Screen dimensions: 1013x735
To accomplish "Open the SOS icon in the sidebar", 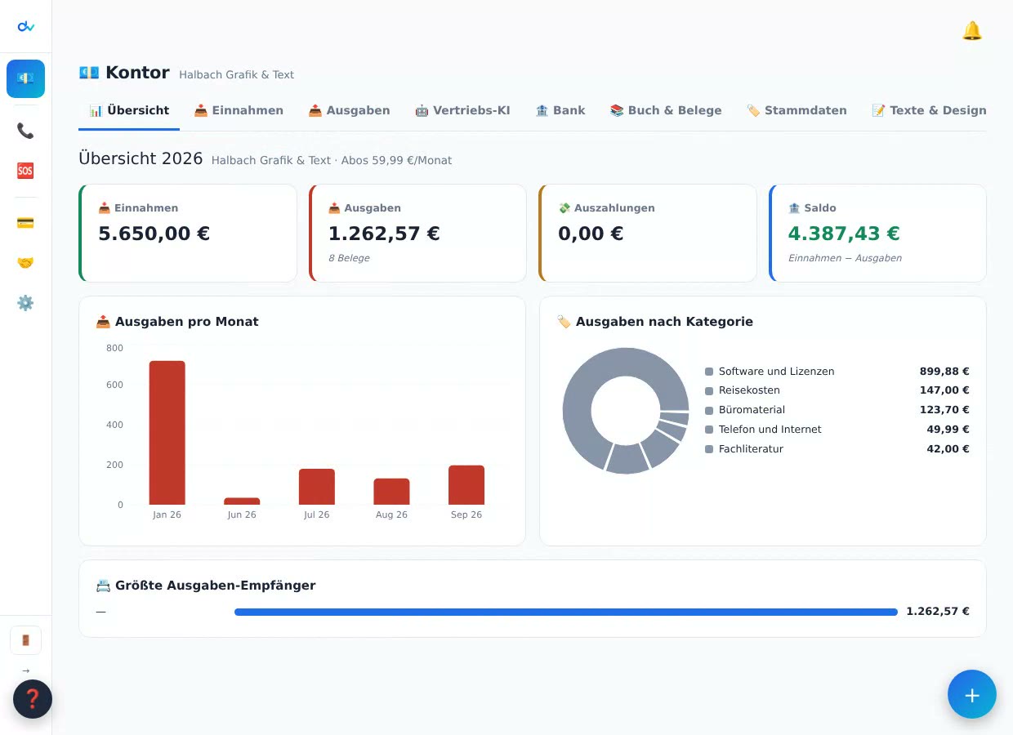I will (x=25, y=171).
